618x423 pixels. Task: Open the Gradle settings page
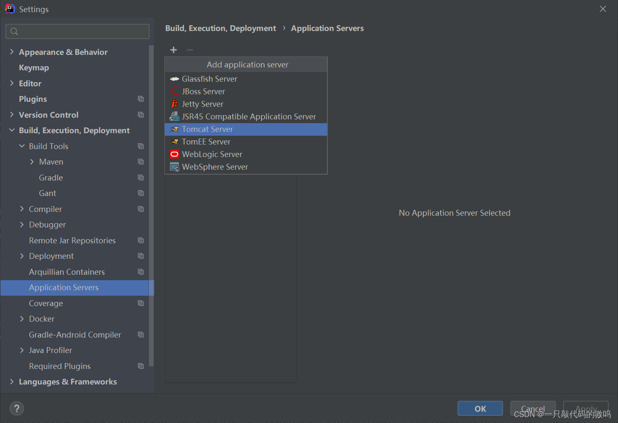[x=51, y=178]
